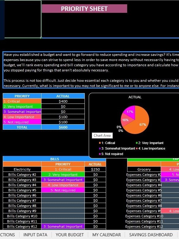Click the bills PRIORITY column header
179x239 pixels.
[x=63, y=164]
